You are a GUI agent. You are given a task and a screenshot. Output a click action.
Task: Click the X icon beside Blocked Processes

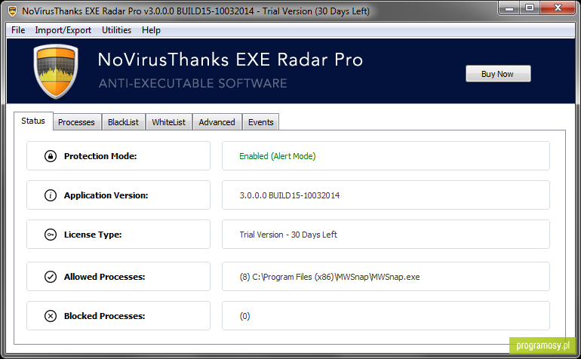(51, 316)
